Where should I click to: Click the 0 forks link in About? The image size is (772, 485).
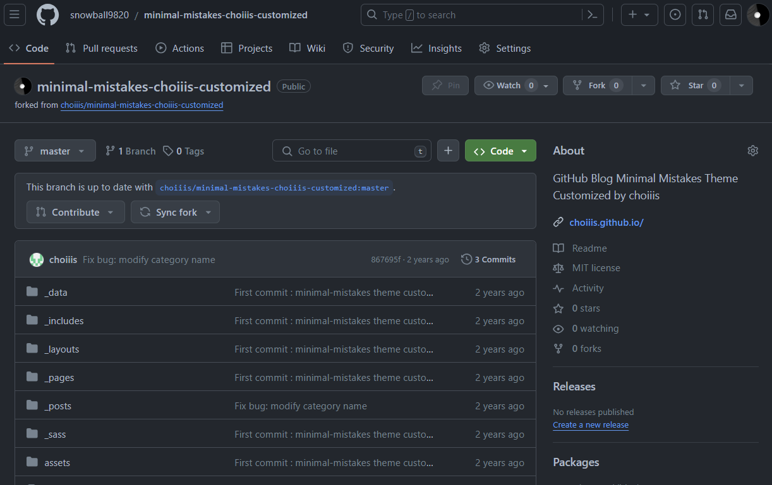coord(577,349)
